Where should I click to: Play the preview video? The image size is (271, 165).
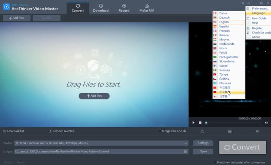193,123
